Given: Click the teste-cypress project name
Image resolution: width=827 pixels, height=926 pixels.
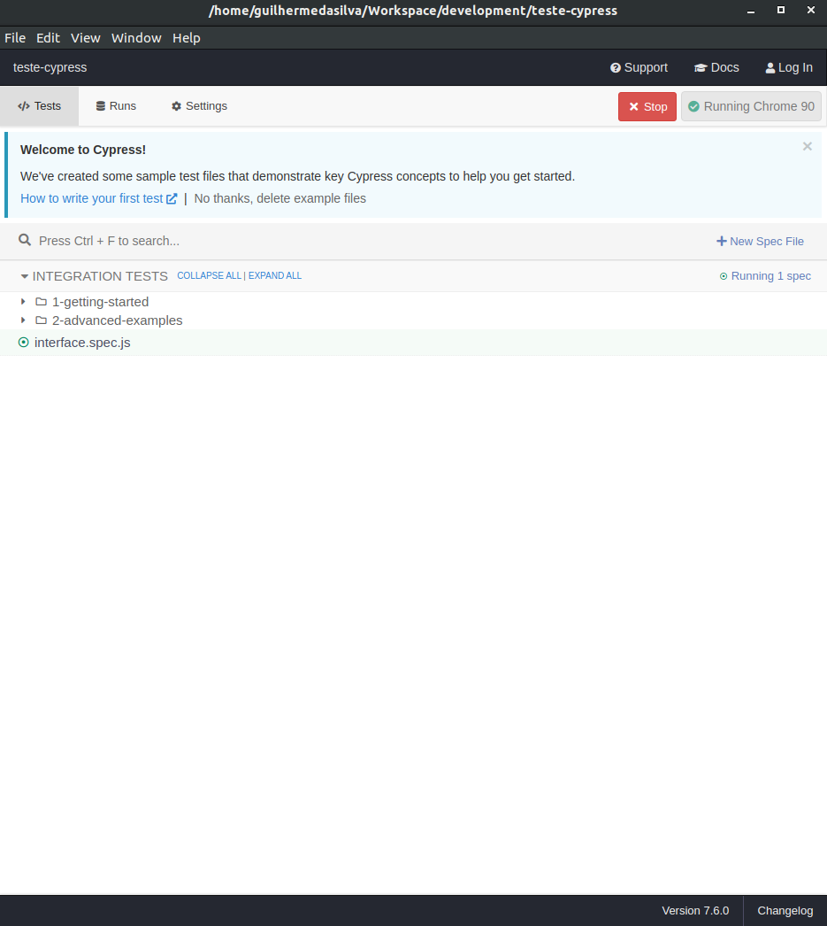Looking at the screenshot, I should click(50, 67).
